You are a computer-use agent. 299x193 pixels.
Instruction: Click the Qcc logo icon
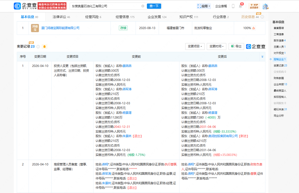click(17, 6)
